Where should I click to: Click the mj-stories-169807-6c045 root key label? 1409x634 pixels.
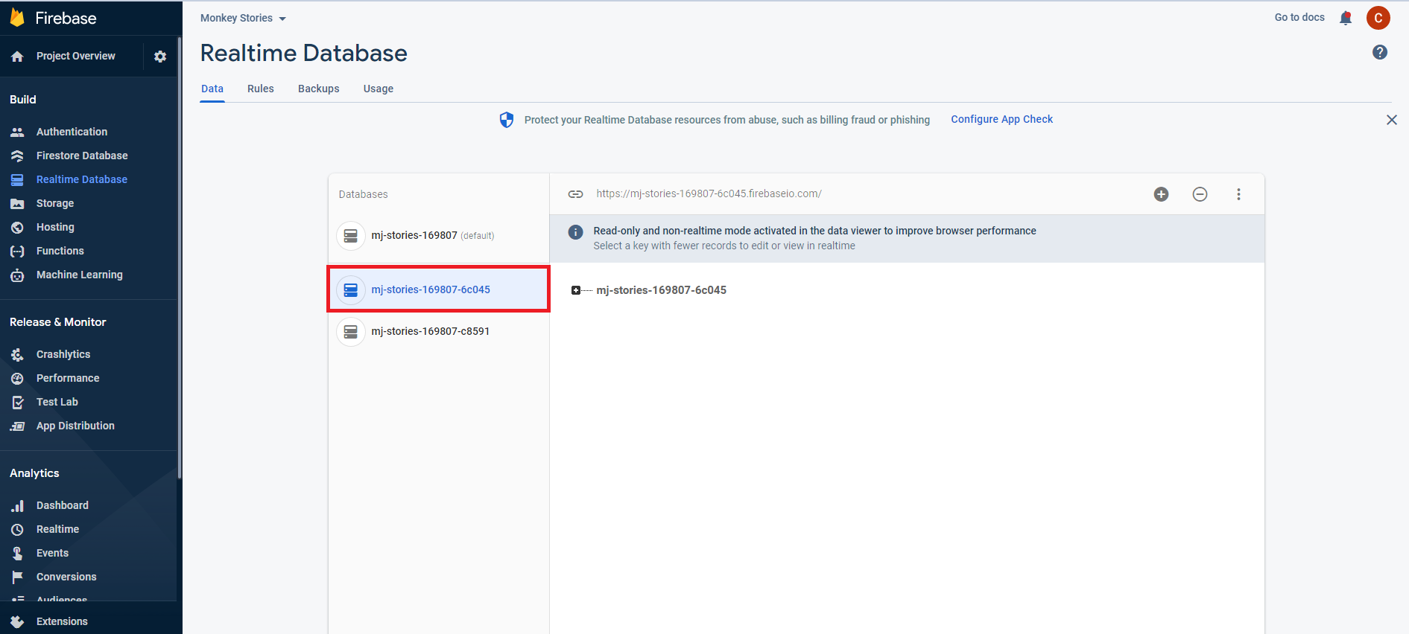[x=661, y=290]
